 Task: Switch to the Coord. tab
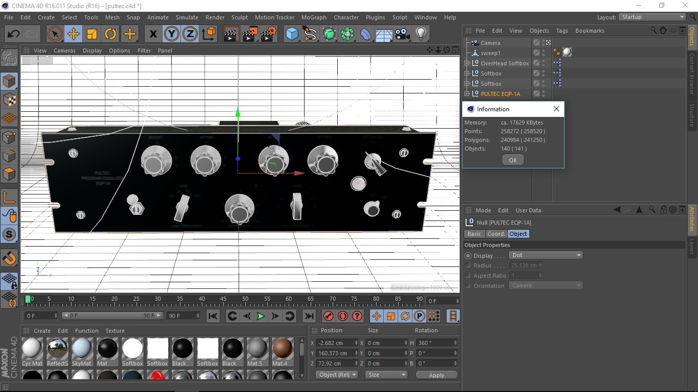click(496, 234)
